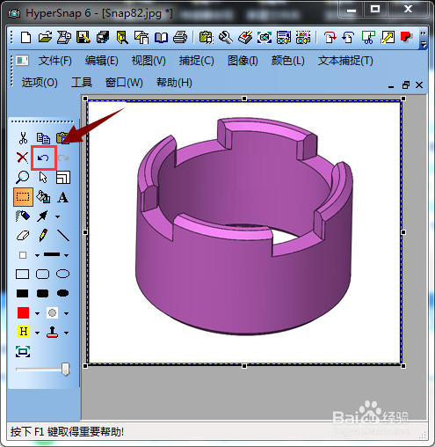The image size is (435, 447).
Task: Open the 捕捉(C) menu
Action: click(196, 61)
